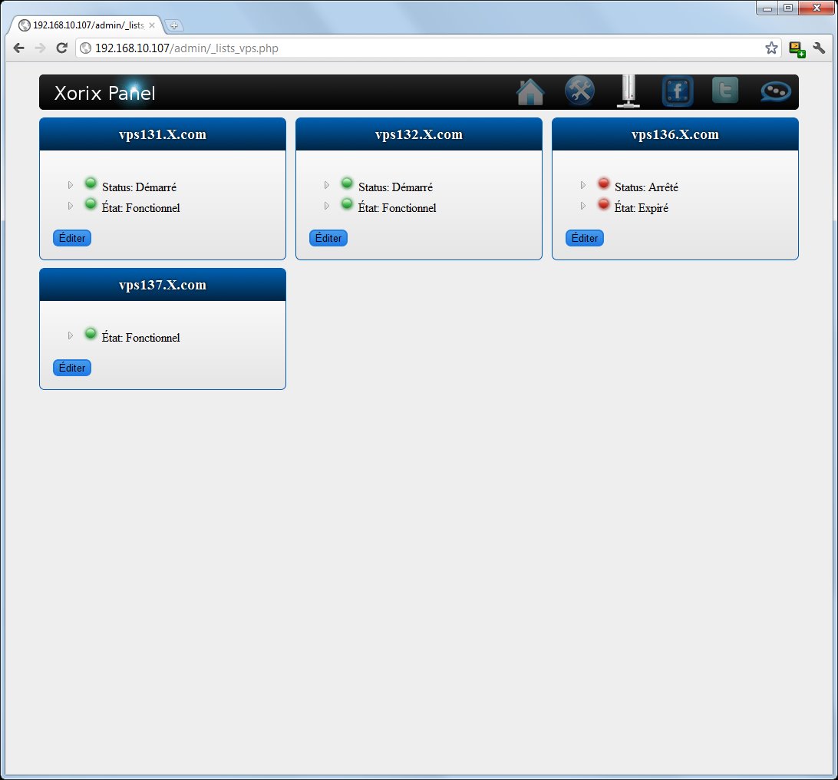Reload the page with refresh button
Viewport: 838px width, 780px height.
coord(61,48)
